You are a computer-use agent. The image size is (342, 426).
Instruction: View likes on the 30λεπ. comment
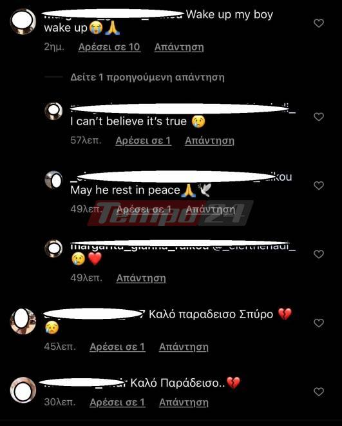coord(117,402)
